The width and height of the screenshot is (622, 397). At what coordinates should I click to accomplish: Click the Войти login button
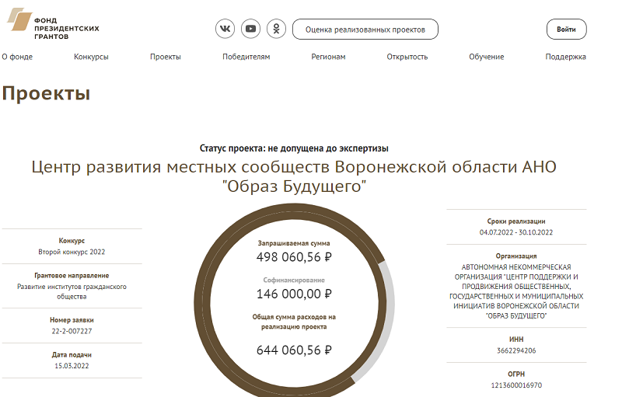coord(566,30)
